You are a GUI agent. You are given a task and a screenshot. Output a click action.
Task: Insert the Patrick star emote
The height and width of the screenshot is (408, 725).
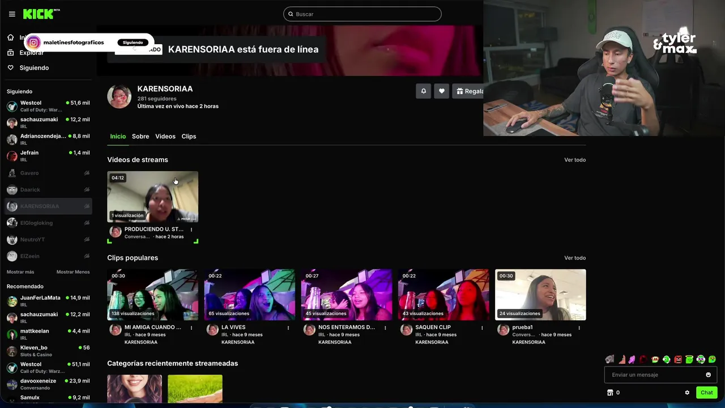[x=622, y=359]
